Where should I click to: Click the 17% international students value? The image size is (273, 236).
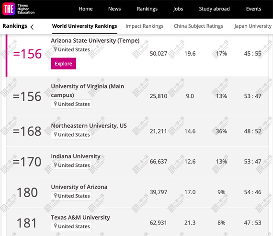(221, 54)
